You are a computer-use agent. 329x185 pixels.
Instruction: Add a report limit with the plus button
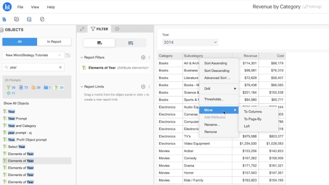point(143,86)
